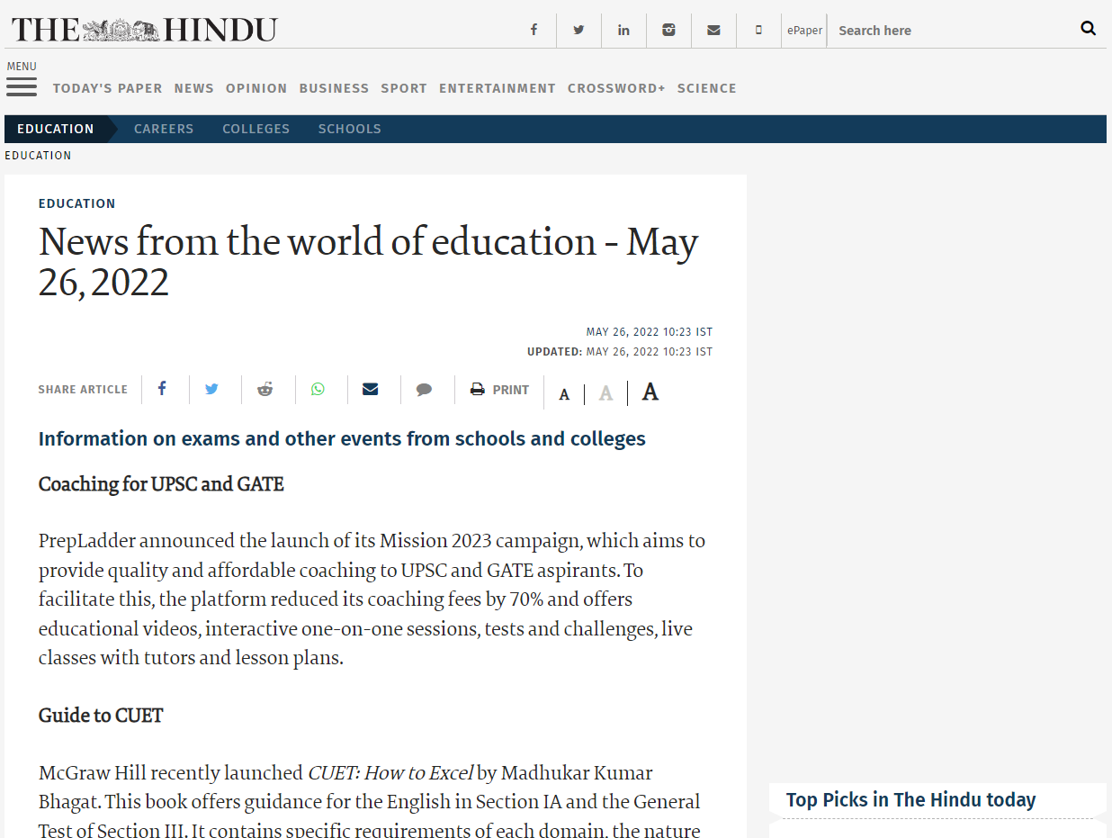This screenshot has height=838, width=1112.
Task: Go to the Entertainment section
Action: pyautogui.click(x=498, y=88)
